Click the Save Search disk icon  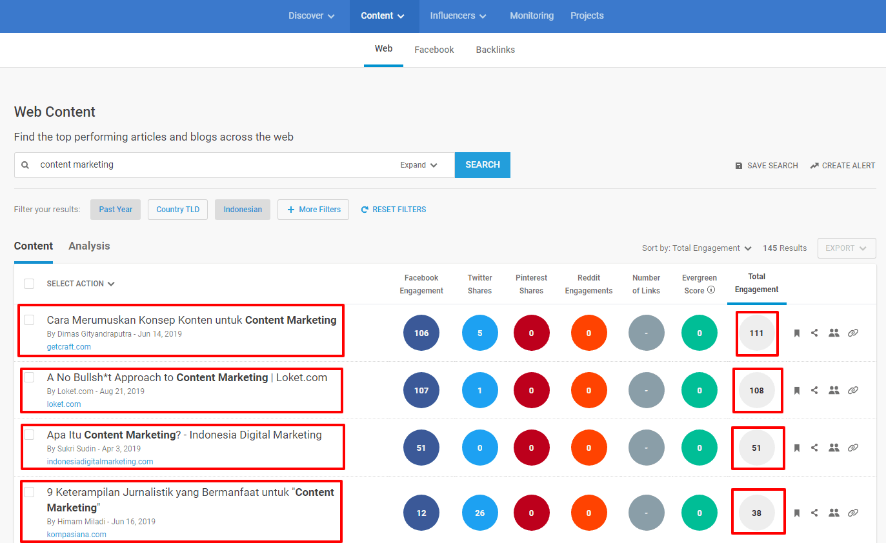[x=739, y=166]
